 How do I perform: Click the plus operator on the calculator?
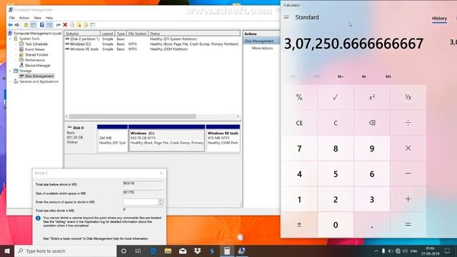408,199
